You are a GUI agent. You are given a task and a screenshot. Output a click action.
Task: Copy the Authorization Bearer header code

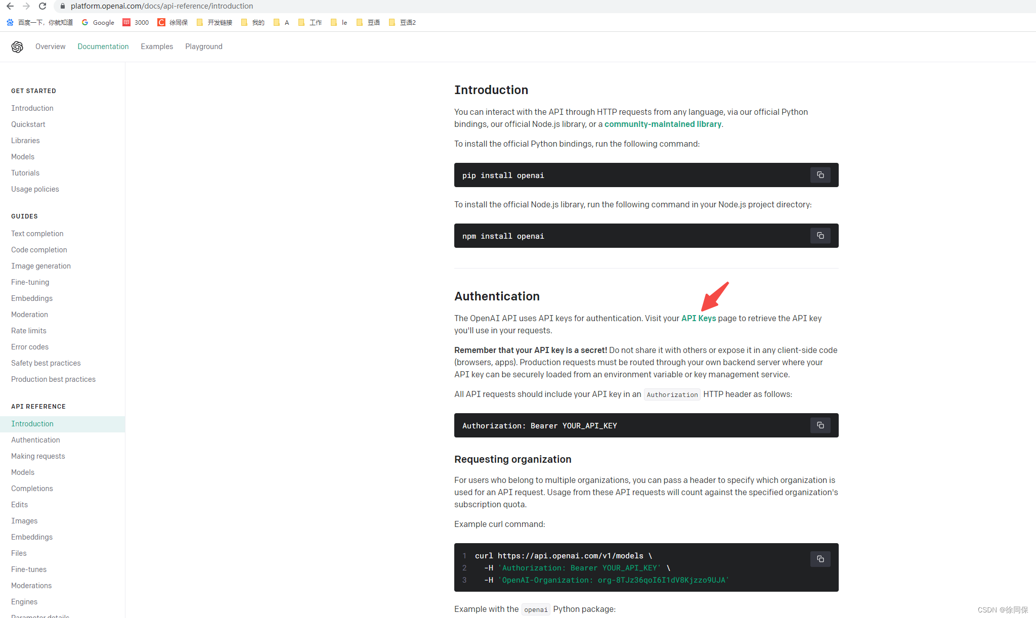tap(820, 425)
